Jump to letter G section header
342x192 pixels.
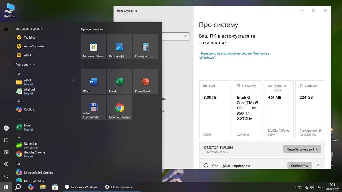tap(19, 137)
